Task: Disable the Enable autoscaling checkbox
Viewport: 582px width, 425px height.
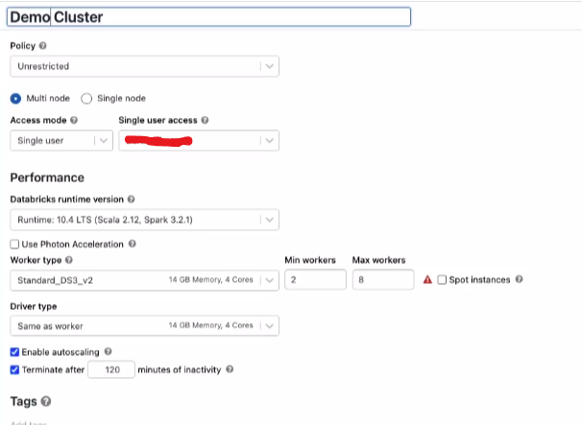Action: pyautogui.click(x=14, y=353)
